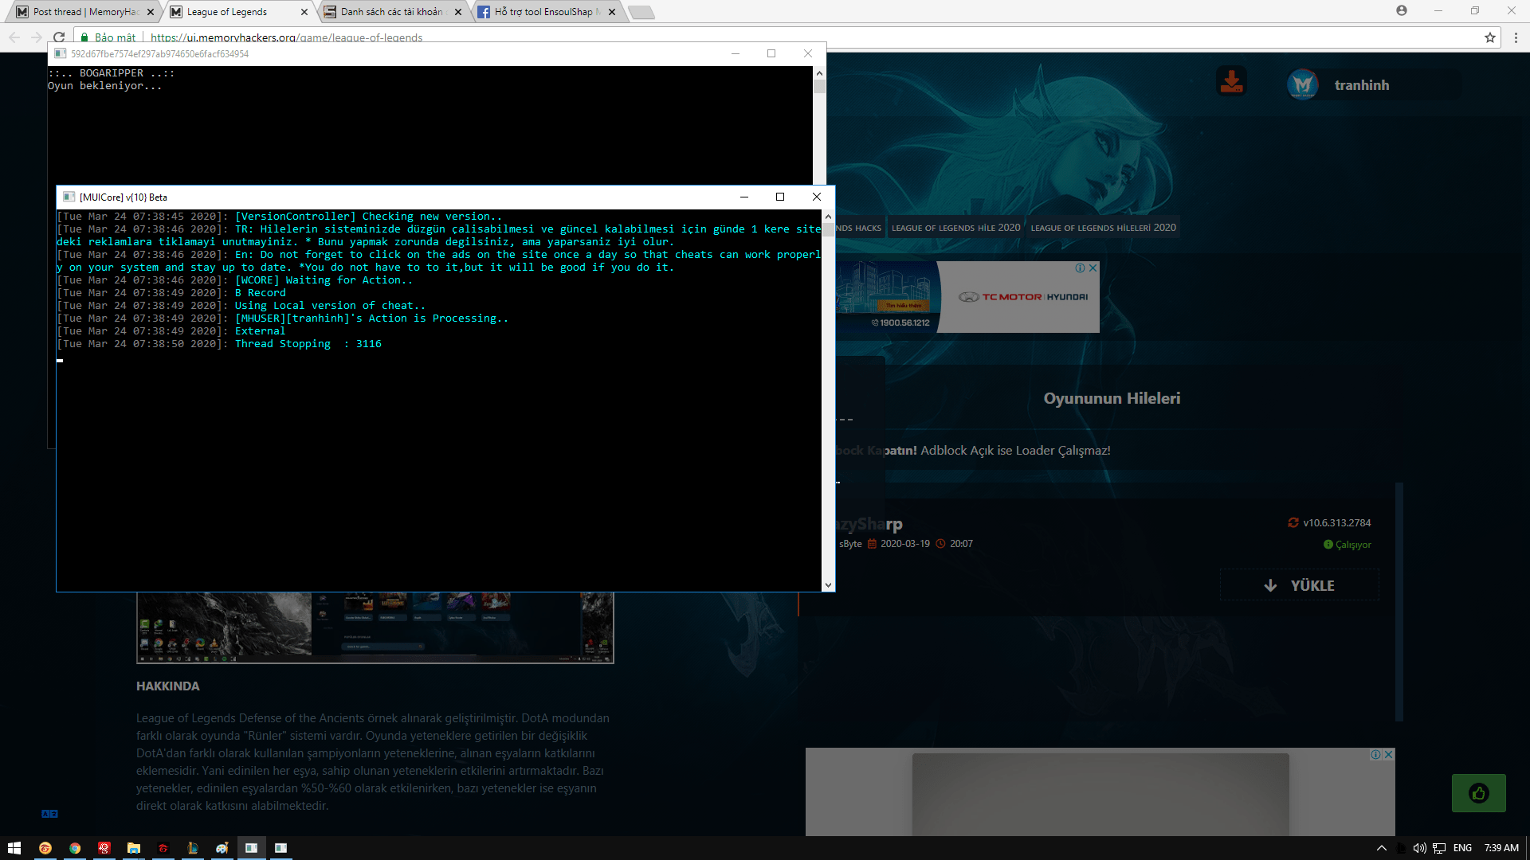Click the Using Local version of cheat.. line
Viewport: 1530px width, 860px height.
pos(330,306)
